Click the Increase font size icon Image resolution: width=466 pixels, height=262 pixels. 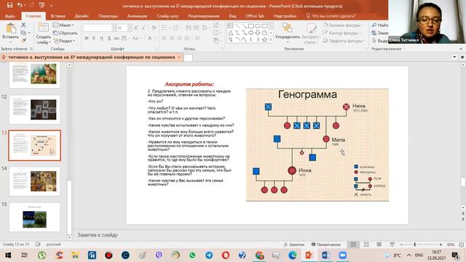136,28
